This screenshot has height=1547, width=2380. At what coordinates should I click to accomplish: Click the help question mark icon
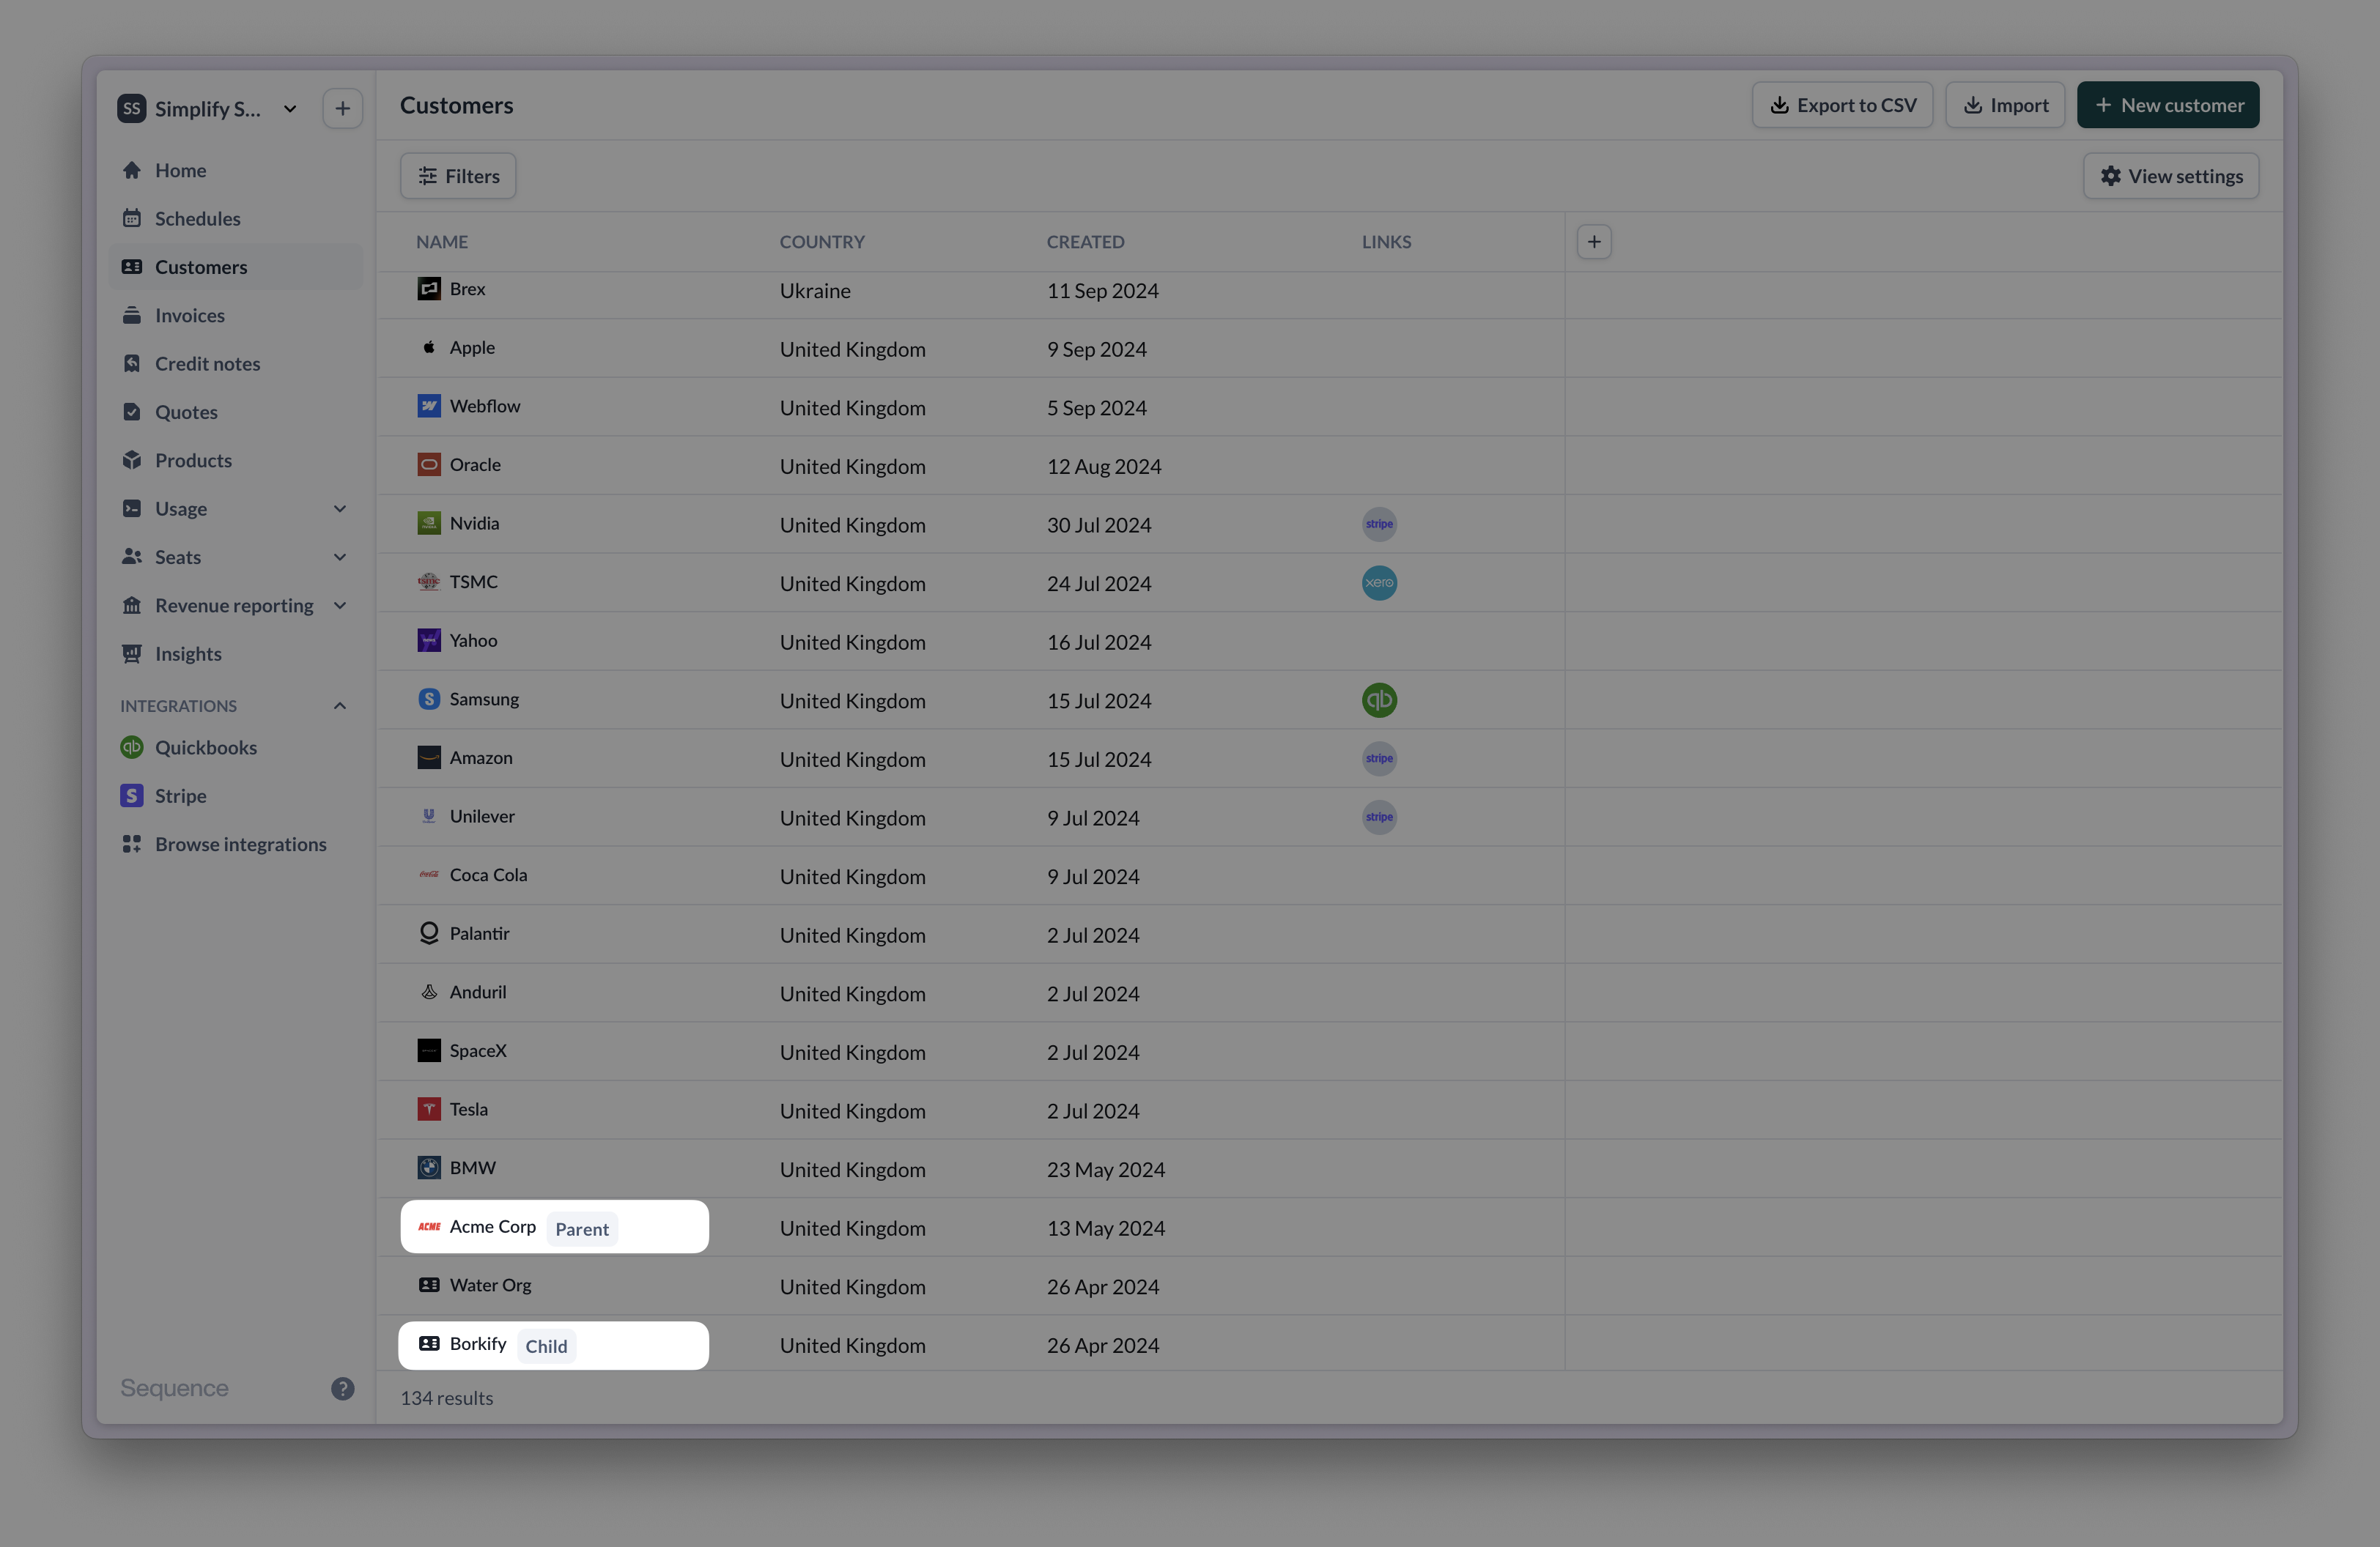click(343, 1389)
